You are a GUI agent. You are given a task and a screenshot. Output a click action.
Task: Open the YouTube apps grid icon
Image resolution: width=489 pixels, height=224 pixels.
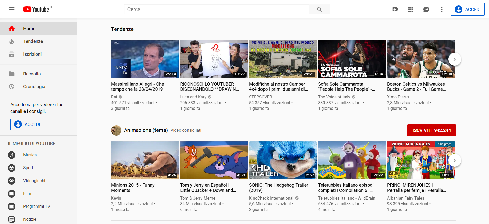tap(411, 9)
